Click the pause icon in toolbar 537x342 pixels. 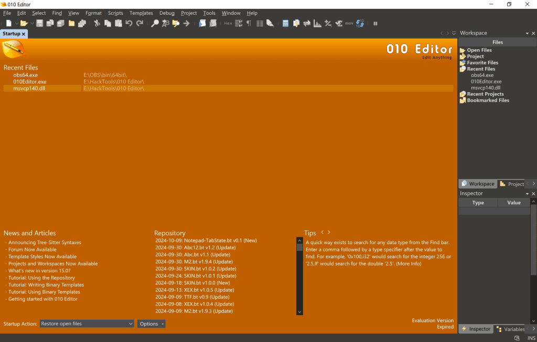[x=375, y=23]
